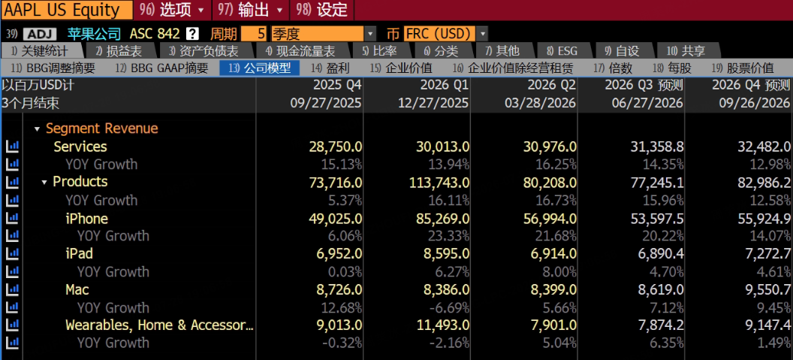
Task: Switch to the 现金流量表 tab
Action: [300, 50]
